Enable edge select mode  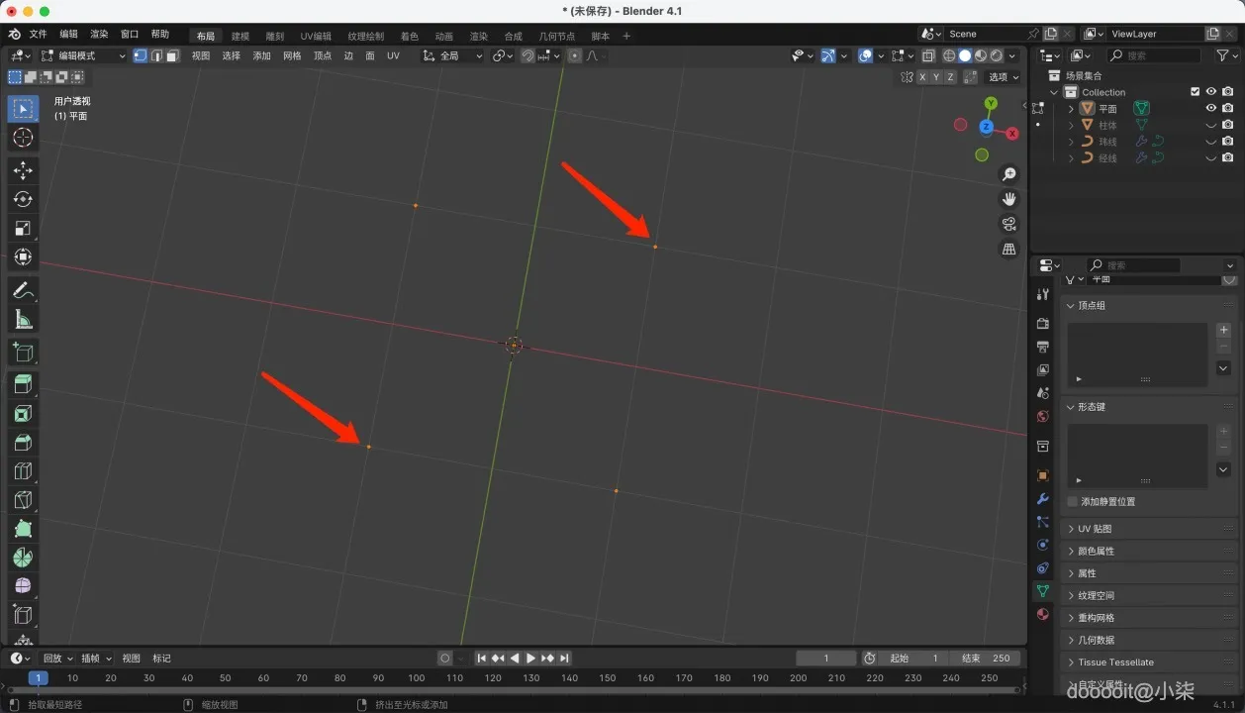coord(156,55)
